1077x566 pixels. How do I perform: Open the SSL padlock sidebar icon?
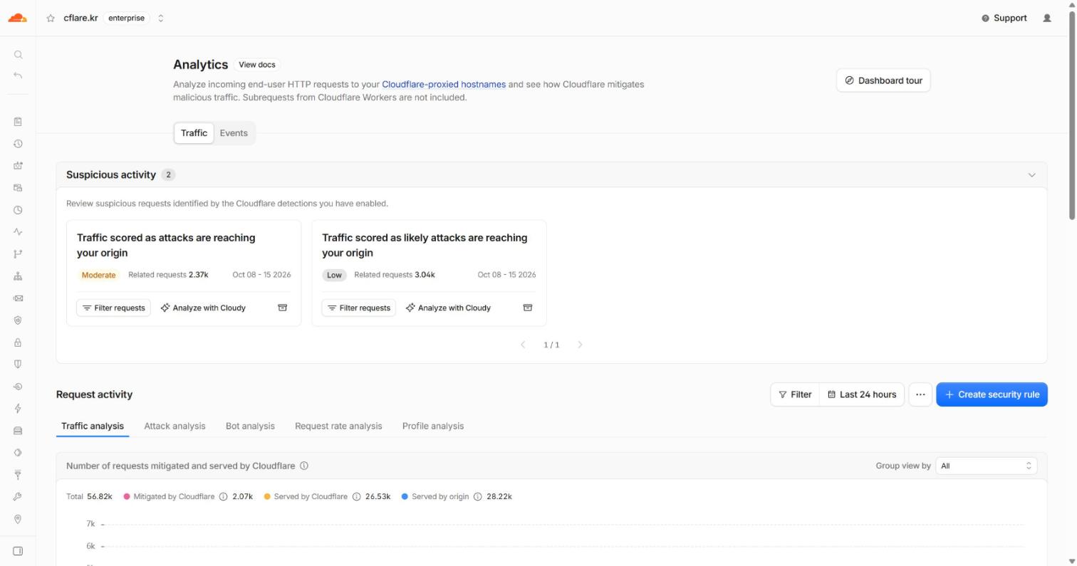click(18, 342)
